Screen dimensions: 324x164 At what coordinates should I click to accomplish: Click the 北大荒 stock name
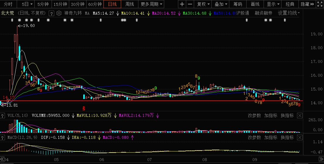(8, 13)
